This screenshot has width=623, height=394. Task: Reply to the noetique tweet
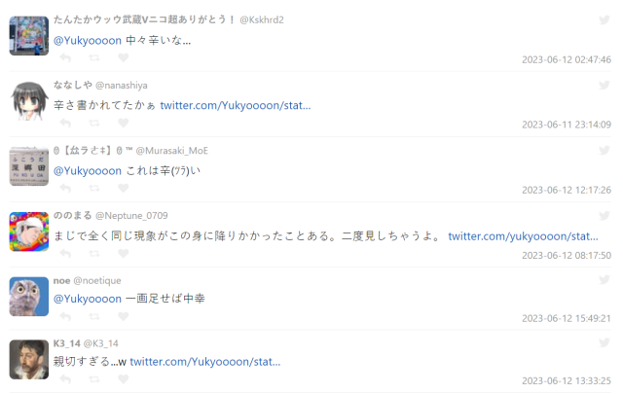(x=65, y=316)
